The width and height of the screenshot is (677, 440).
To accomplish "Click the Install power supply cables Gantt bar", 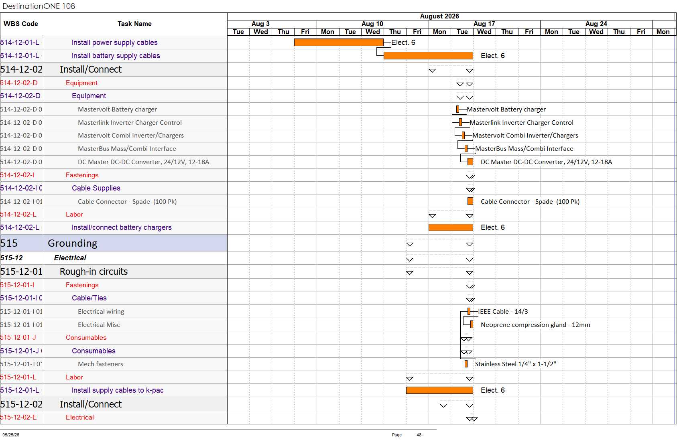I will click(339, 42).
